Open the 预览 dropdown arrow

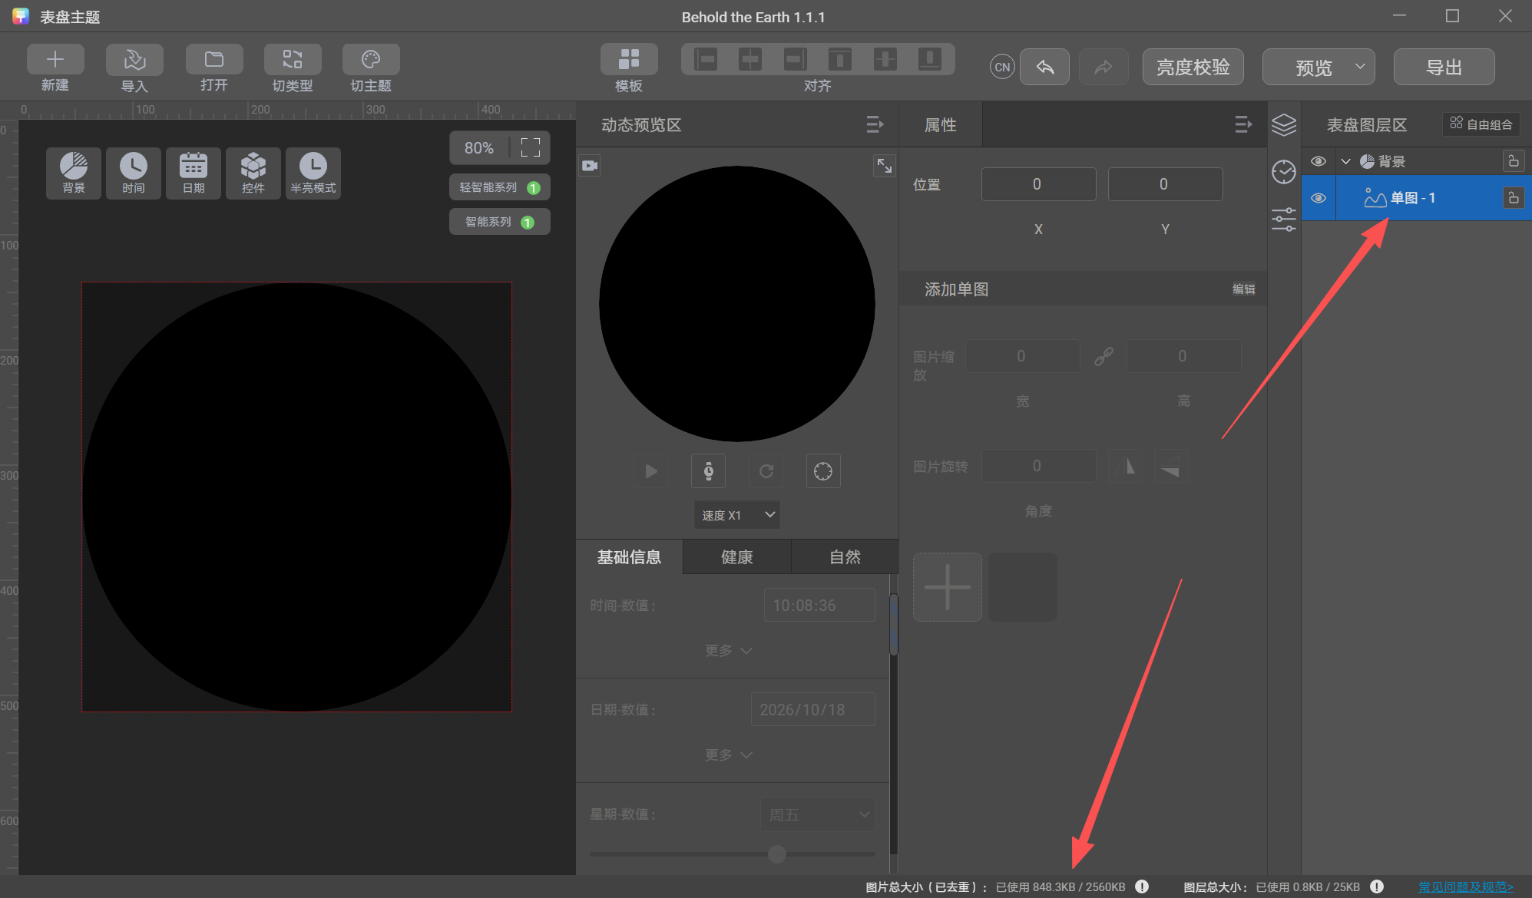[1360, 67]
